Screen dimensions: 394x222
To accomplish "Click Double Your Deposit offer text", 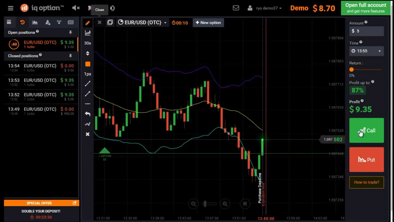I will [x=41, y=211].
